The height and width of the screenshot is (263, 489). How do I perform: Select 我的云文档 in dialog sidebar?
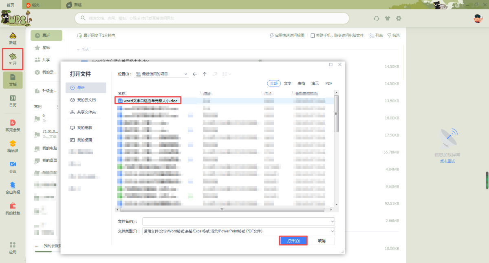click(86, 100)
